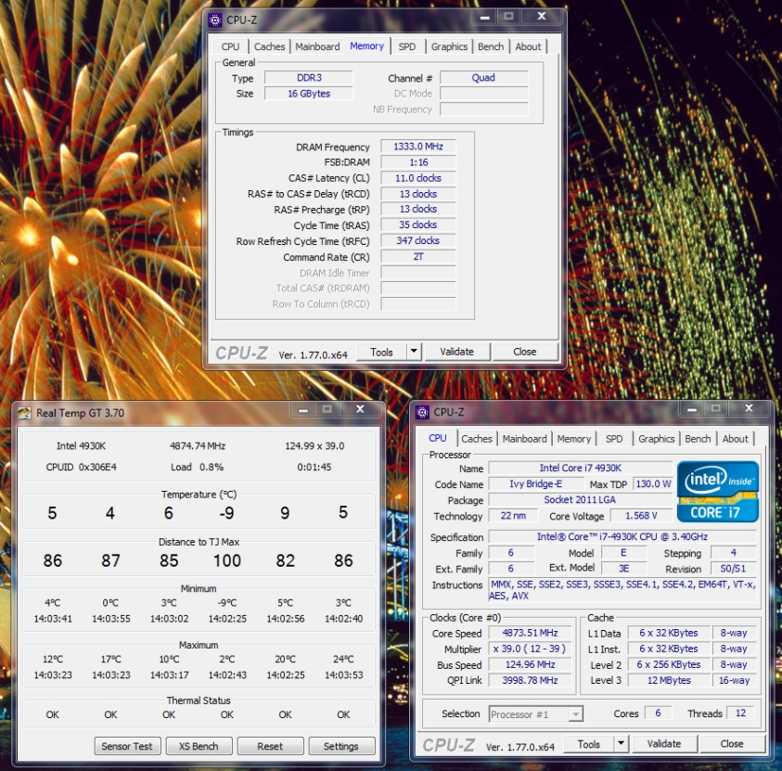Screen dimensions: 782x771
Task: Select Memory tab in upper CPU-Z window
Action: pos(366,45)
